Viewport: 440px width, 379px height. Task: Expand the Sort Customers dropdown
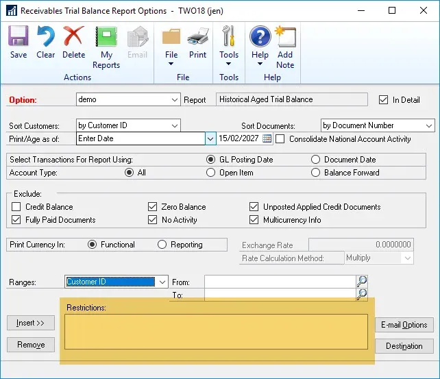(175, 125)
